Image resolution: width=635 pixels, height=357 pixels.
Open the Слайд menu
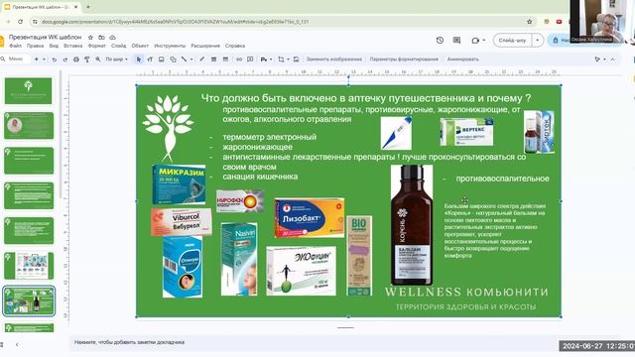119,46
